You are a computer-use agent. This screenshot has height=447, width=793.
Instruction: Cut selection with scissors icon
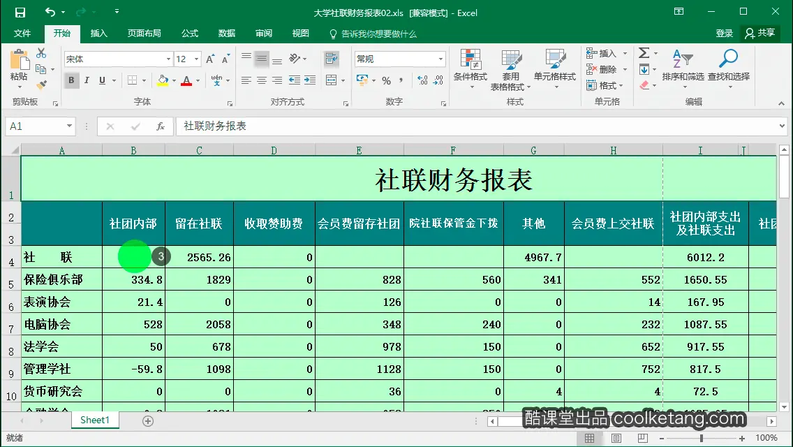[41, 53]
